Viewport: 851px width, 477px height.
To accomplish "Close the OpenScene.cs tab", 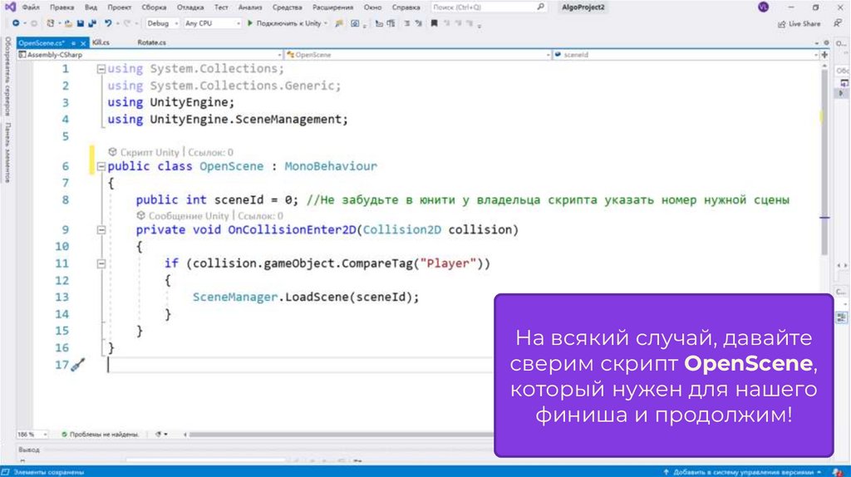I will tap(83, 43).
